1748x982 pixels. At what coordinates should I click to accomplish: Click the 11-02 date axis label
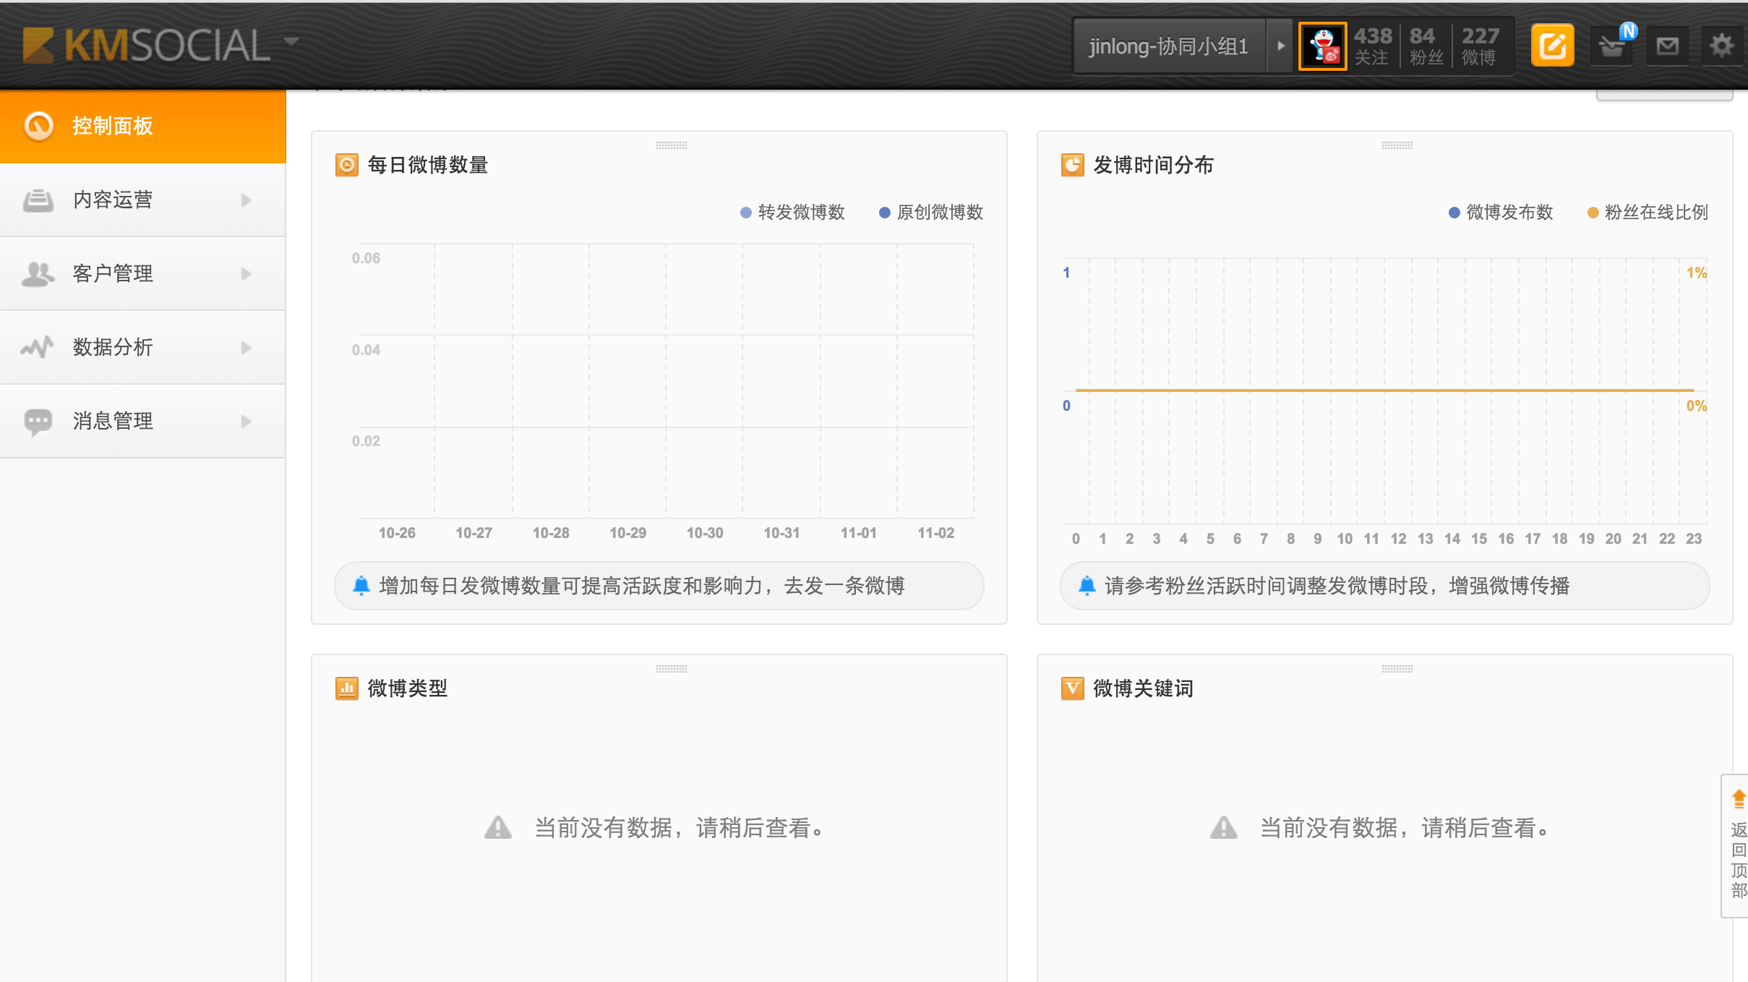[935, 533]
